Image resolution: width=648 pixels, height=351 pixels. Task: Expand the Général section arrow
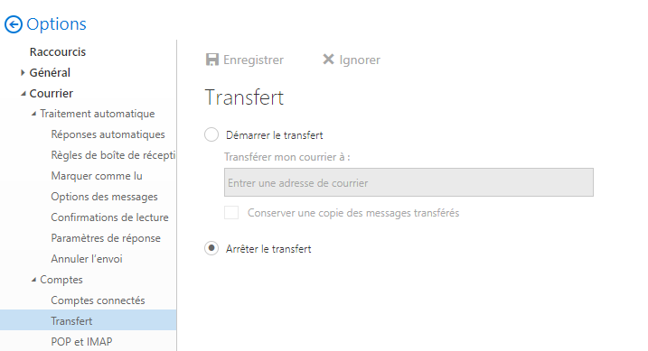[23, 72]
